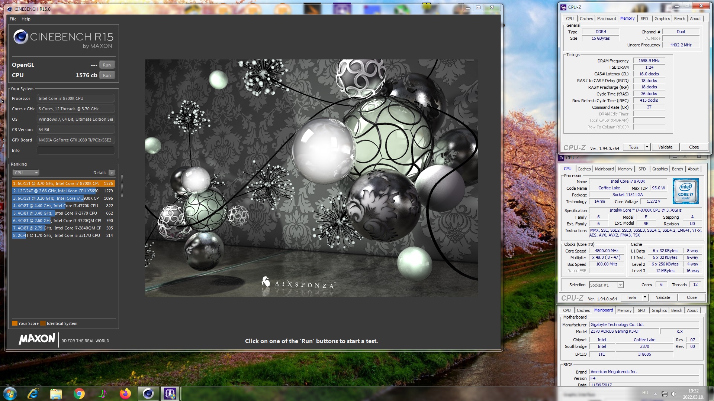Select ranking row Intel Core i7-4770K
Viewport: 714px width, 401px height.
[x=63, y=206]
